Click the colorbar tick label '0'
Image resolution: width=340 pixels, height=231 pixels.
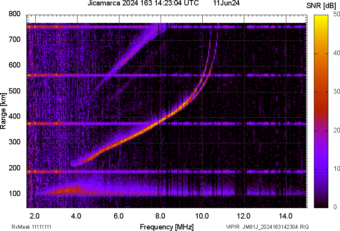click(335, 207)
